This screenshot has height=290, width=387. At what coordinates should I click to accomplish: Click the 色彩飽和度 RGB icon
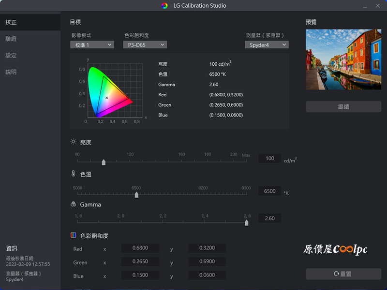coord(74,235)
